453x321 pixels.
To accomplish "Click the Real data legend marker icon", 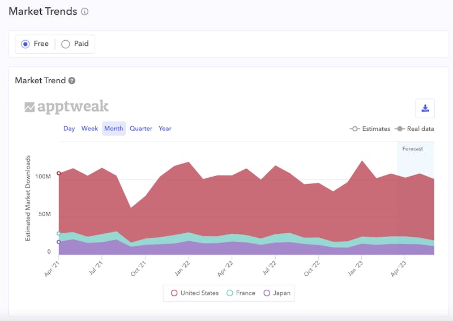I will [x=400, y=129].
